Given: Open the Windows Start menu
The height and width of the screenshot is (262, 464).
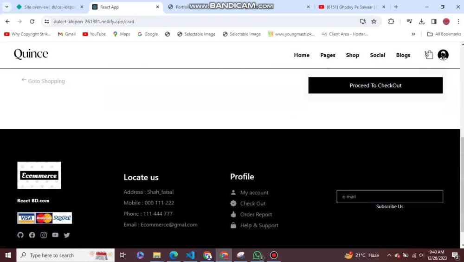Looking at the screenshot, I should [x=8, y=255].
